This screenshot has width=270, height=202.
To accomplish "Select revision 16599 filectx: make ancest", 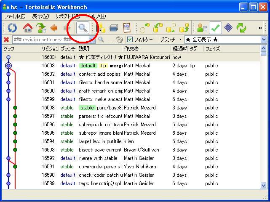I will click(x=131, y=99).
